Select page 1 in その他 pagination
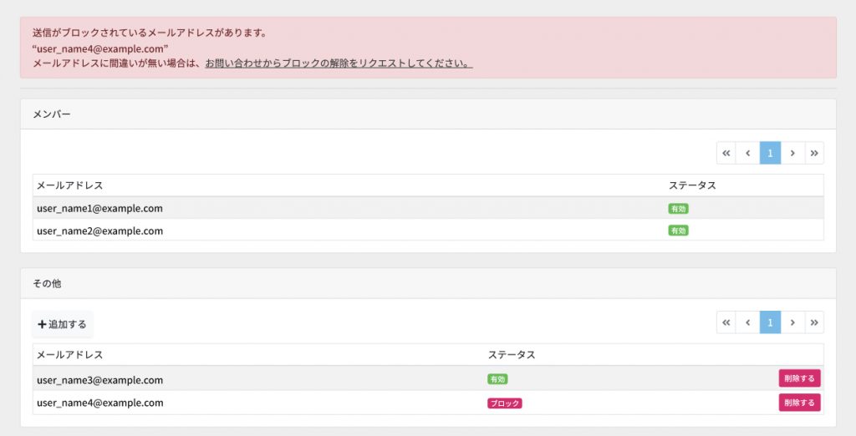 (x=770, y=322)
